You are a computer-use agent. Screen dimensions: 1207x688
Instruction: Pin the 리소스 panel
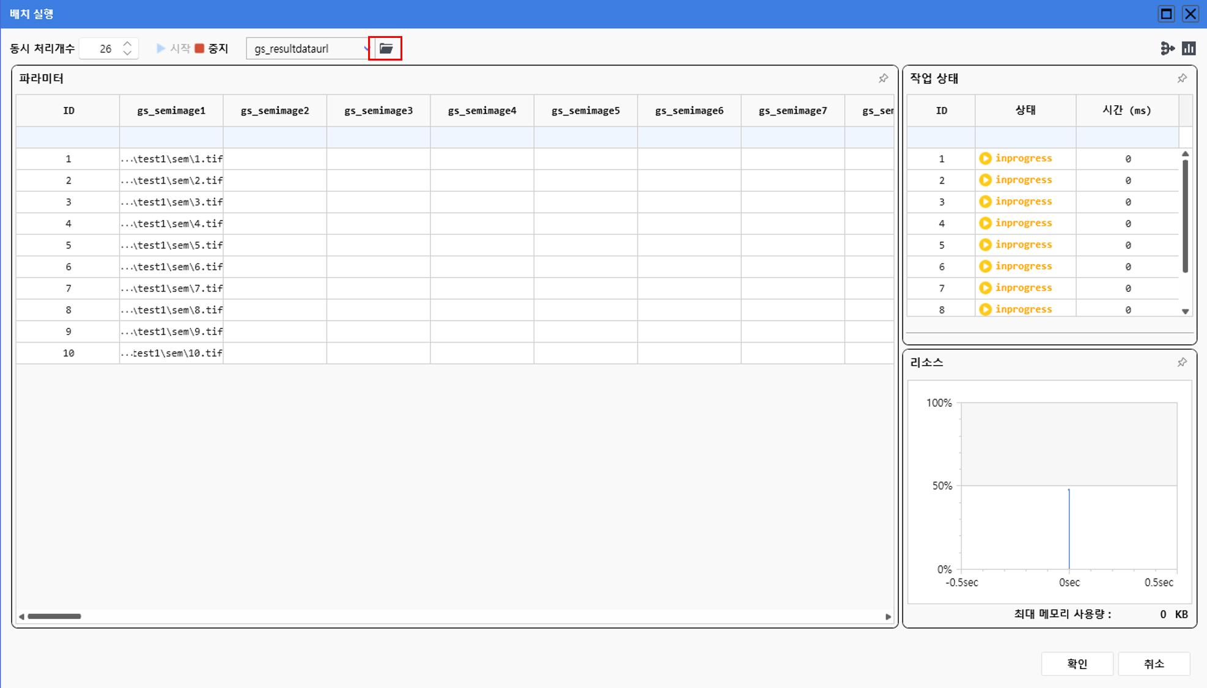tap(1182, 362)
